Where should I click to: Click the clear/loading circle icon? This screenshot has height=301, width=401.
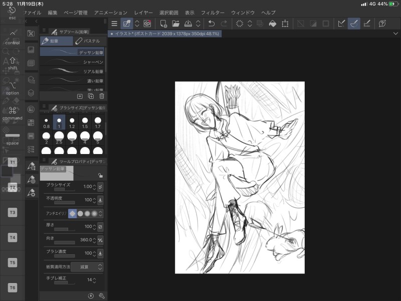[x=240, y=24]
